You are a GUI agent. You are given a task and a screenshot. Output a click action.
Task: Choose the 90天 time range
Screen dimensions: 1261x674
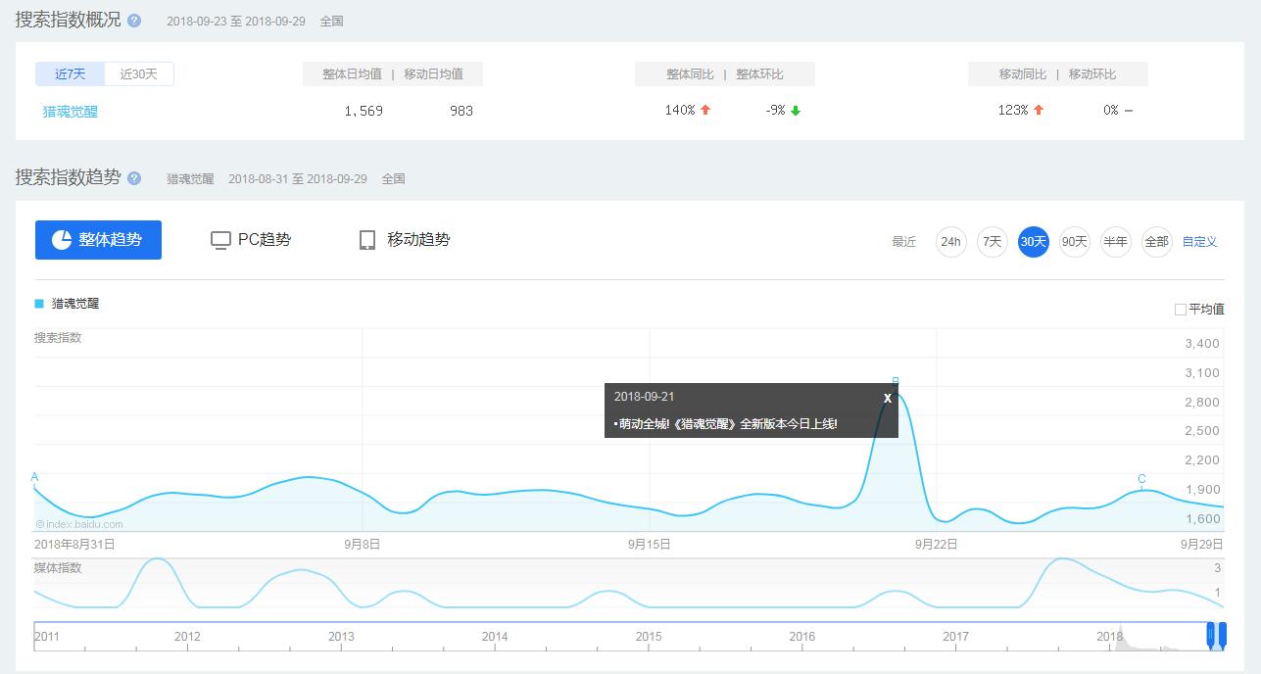pyautogui.click(x=1075, y=242)
